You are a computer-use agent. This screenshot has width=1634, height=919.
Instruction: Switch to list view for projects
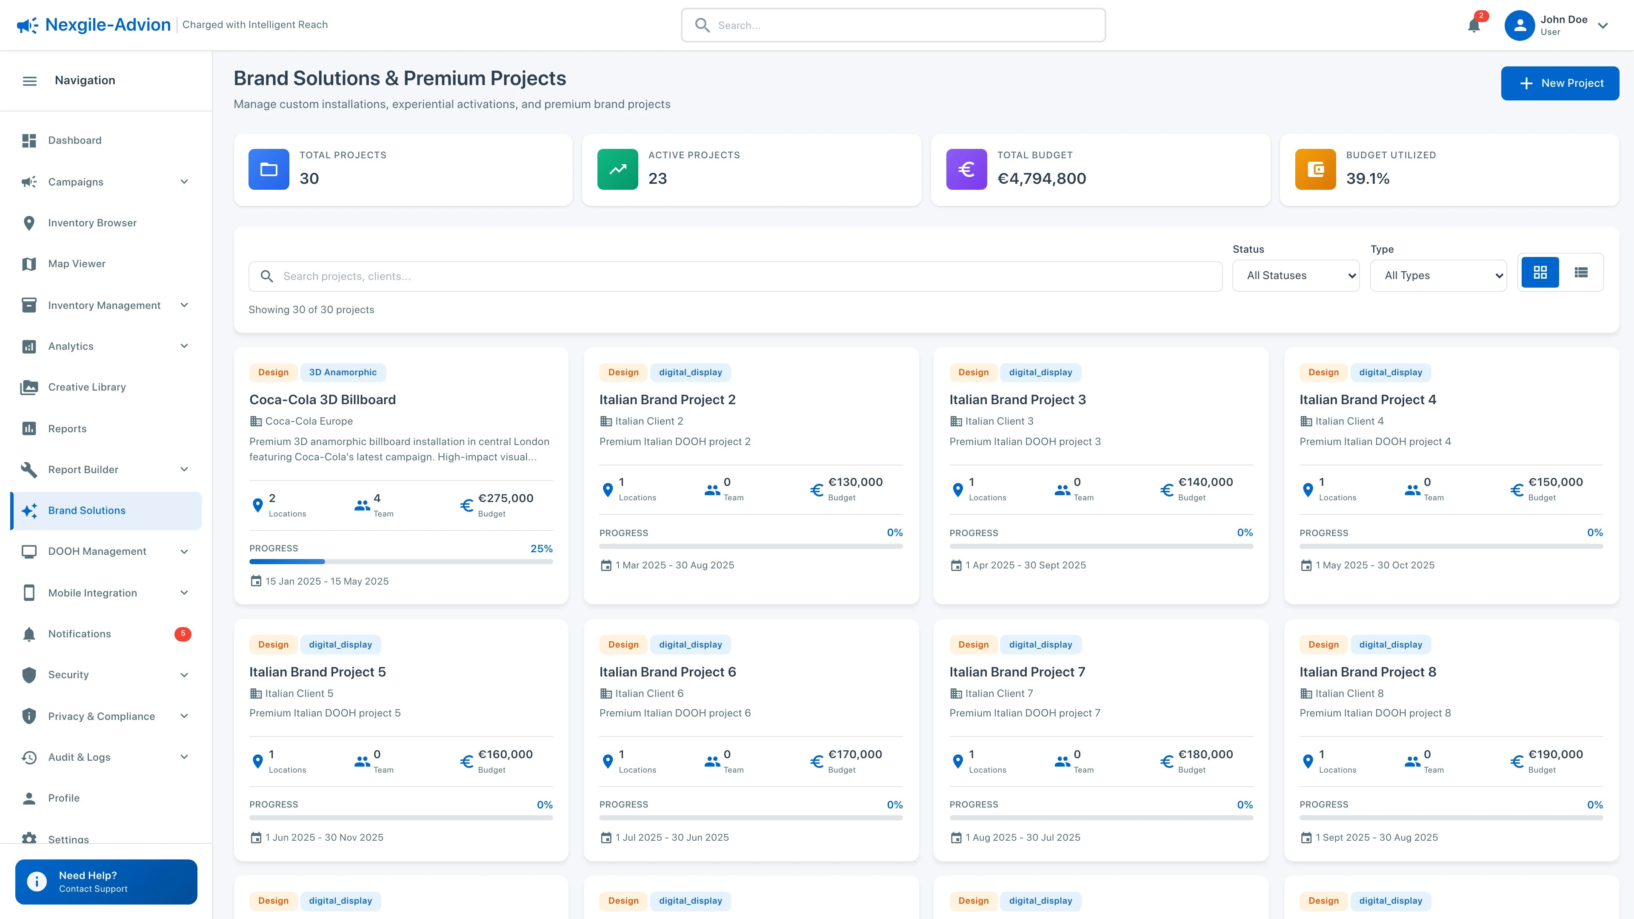(x=1581, y=272)
